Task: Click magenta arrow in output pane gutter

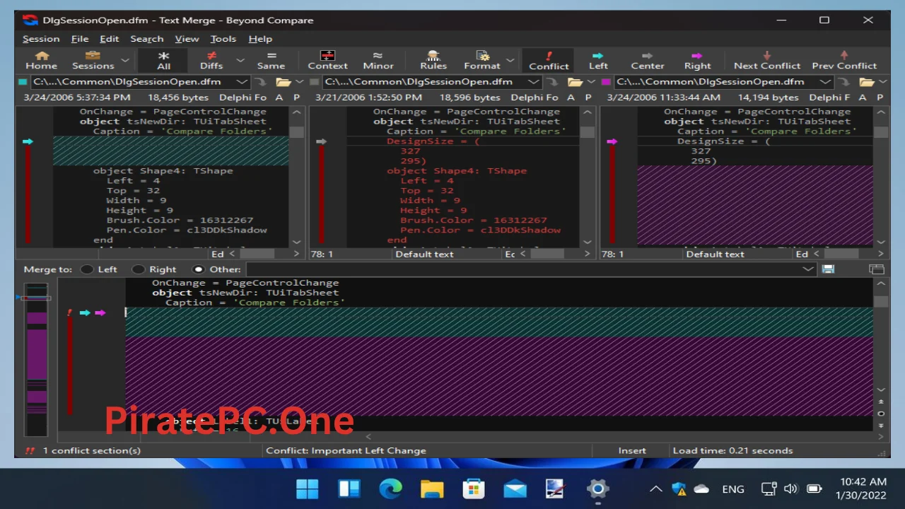Action: coord(100,312)
